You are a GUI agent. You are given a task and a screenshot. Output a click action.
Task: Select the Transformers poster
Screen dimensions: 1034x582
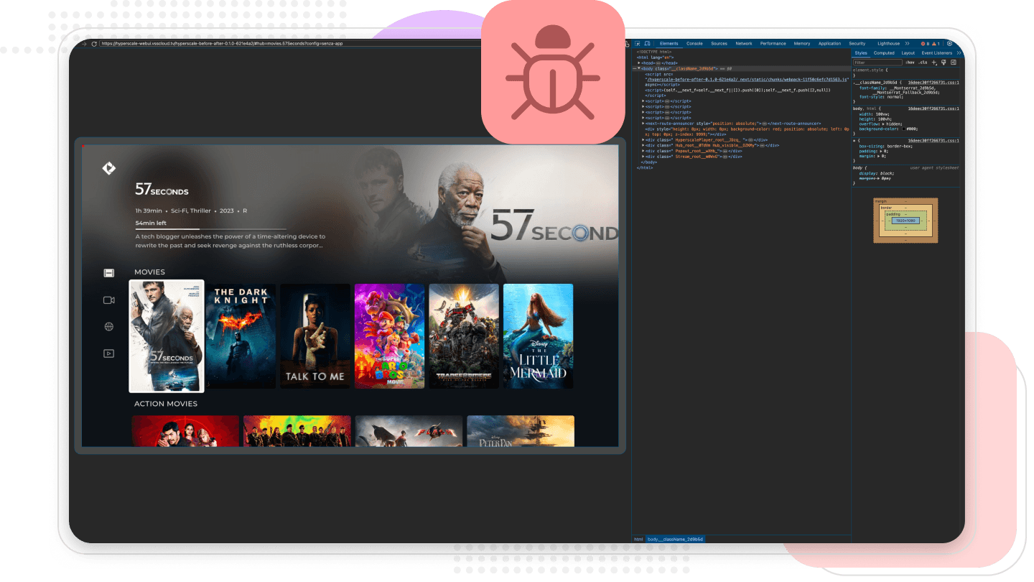(x=464, y=336)
